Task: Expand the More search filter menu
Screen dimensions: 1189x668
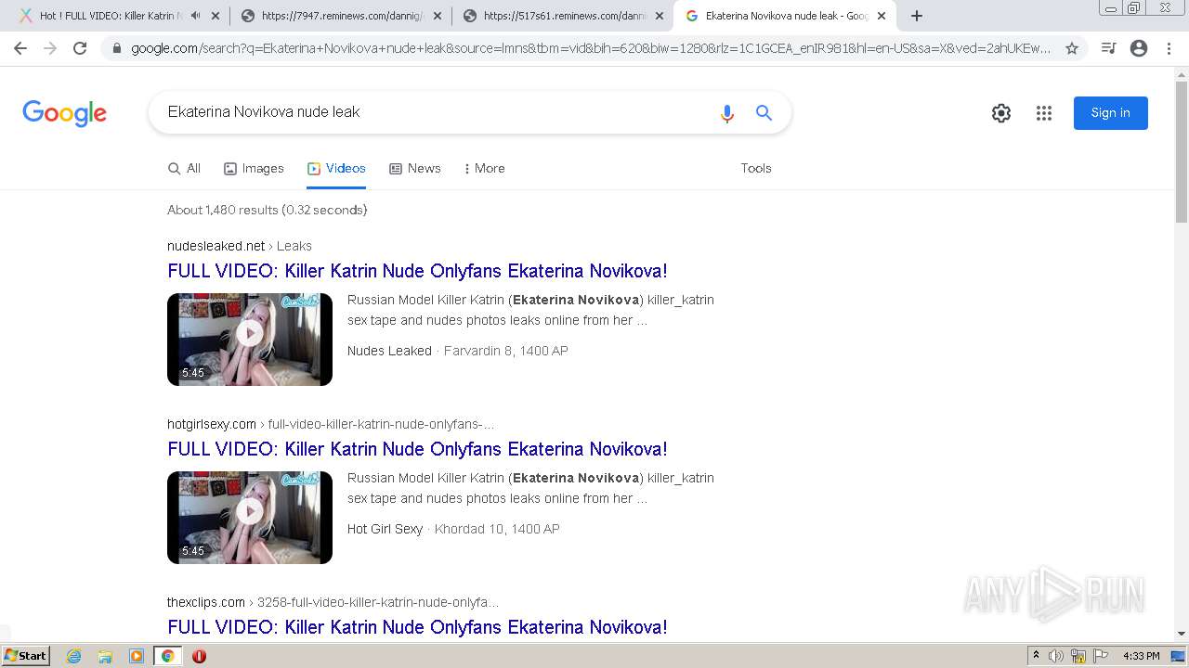Action: (484, 168)
